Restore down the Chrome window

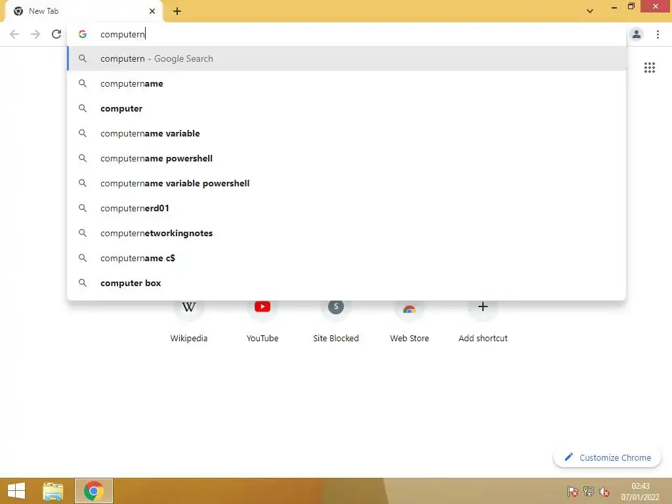(x=631, y=7)
